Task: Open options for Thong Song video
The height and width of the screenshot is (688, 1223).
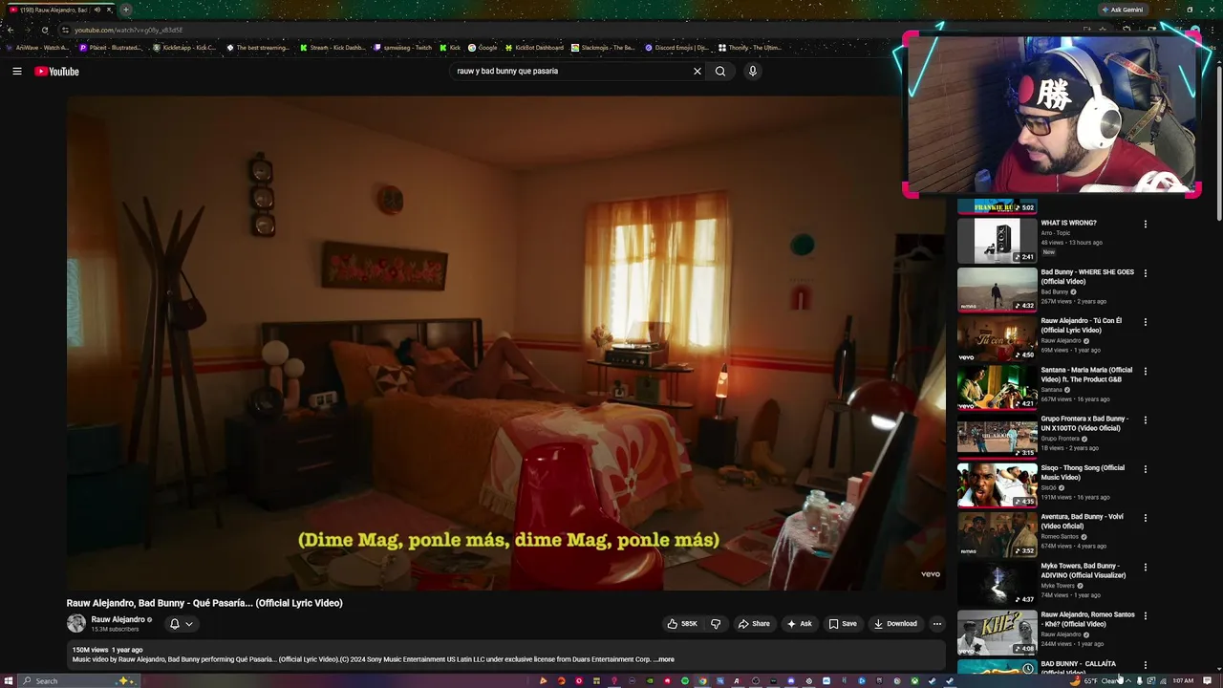Action: coord(1145,469)
